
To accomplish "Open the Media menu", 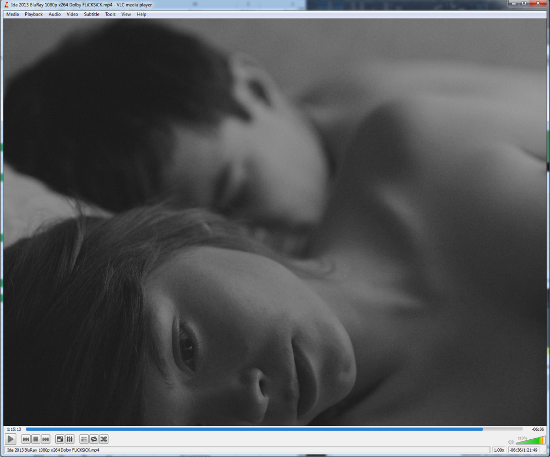I will pyautogui.click(x=13, y=14).
